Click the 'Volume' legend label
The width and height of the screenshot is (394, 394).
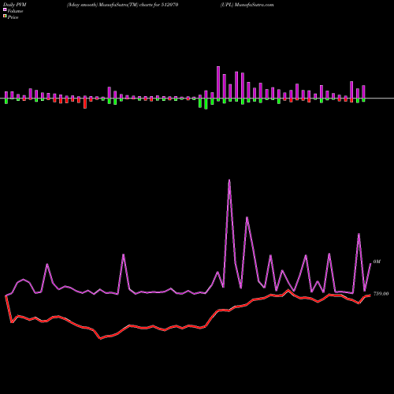tap(15, 11)
